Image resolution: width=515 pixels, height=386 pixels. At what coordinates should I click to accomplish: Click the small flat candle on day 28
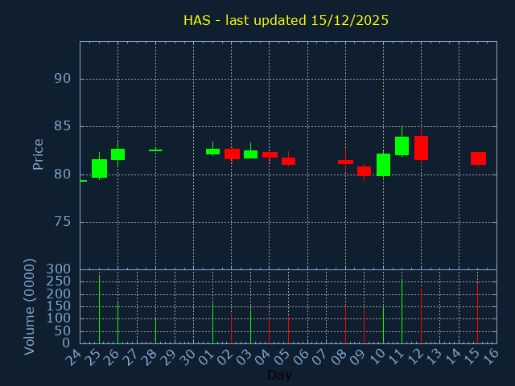pyautogui.click(x=155, y=150)
